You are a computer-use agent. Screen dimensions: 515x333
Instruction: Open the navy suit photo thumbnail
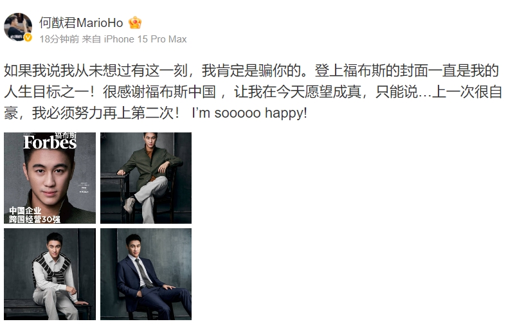146,274
